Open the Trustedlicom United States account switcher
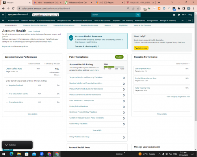Image resolution: width=197 pixels, height=157 pixels. (46, 15)
